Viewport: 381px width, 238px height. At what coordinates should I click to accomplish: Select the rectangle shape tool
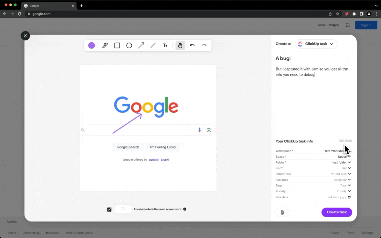[x=117, y=45]
